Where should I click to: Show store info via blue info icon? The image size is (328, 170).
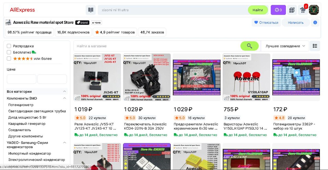tap(315, 22)
